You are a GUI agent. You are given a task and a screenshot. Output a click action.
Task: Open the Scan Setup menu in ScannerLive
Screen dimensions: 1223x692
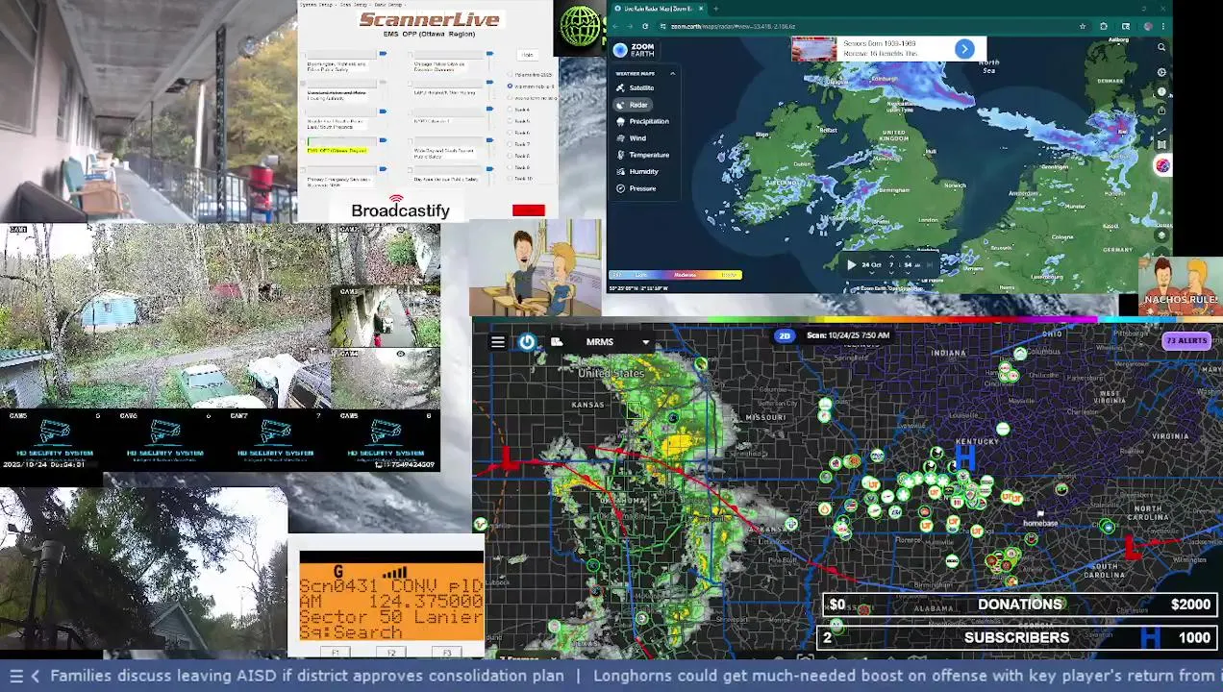click(x=356, y=5)
